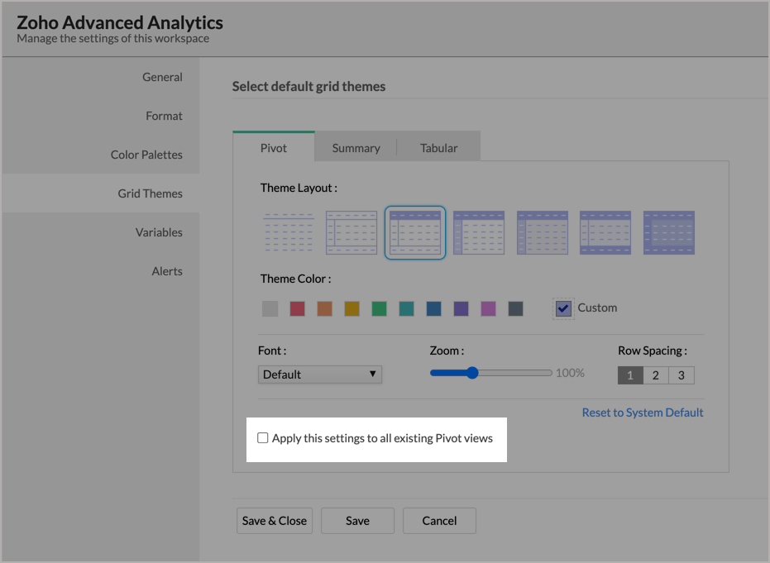Pick the mustard yellow theme color
The height and width of the screenshot is (563, 770).
coord(352,308)
